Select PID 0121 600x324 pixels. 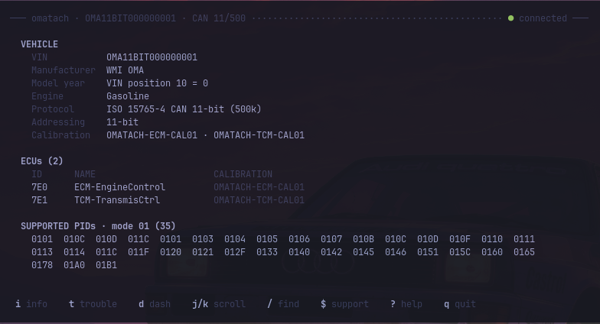(203, 252)
